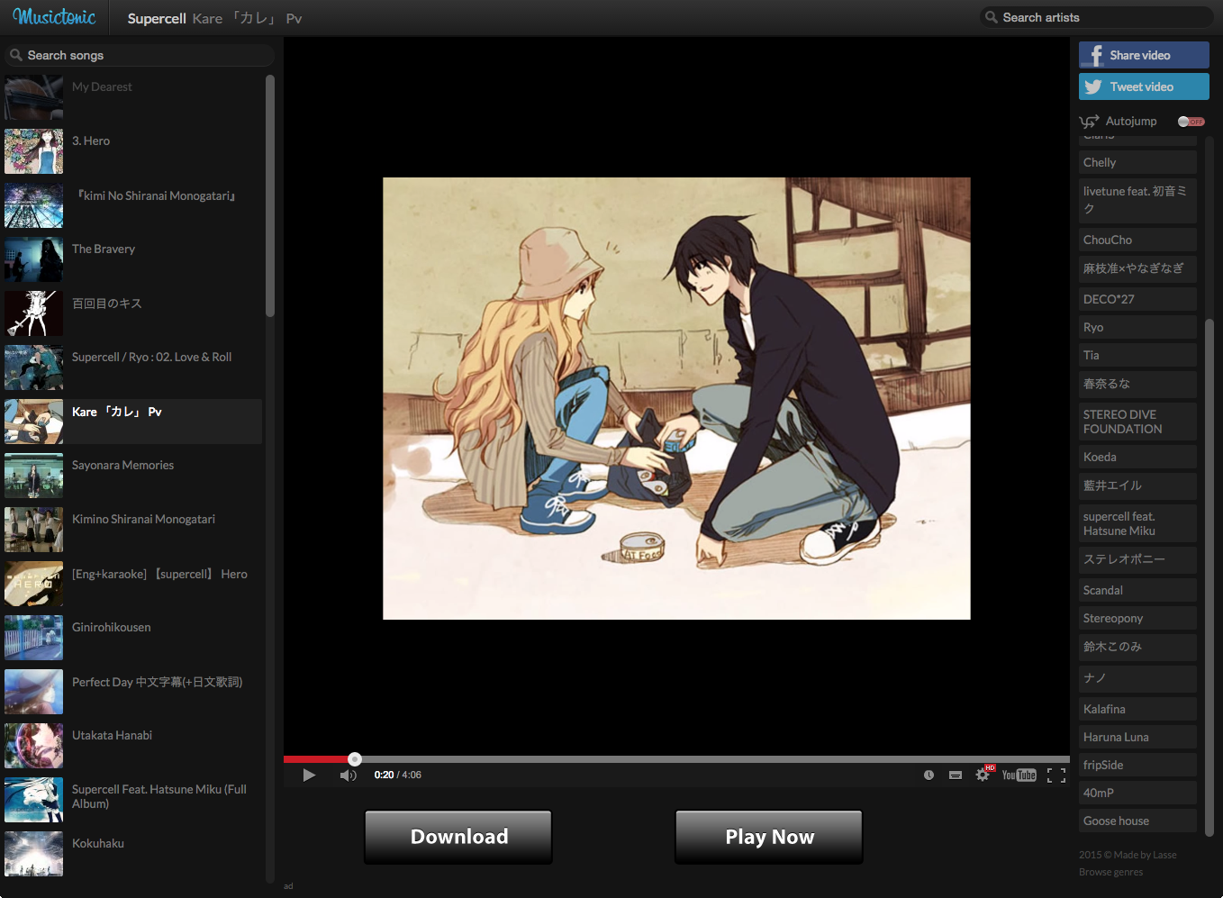Open artist Kalafina

pos(1137,709)
